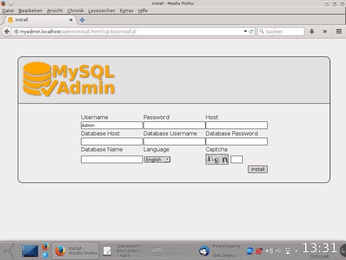The height and width of the screenshot is (260, 346).
Task: Reload the install page
Action: point(251,31)
